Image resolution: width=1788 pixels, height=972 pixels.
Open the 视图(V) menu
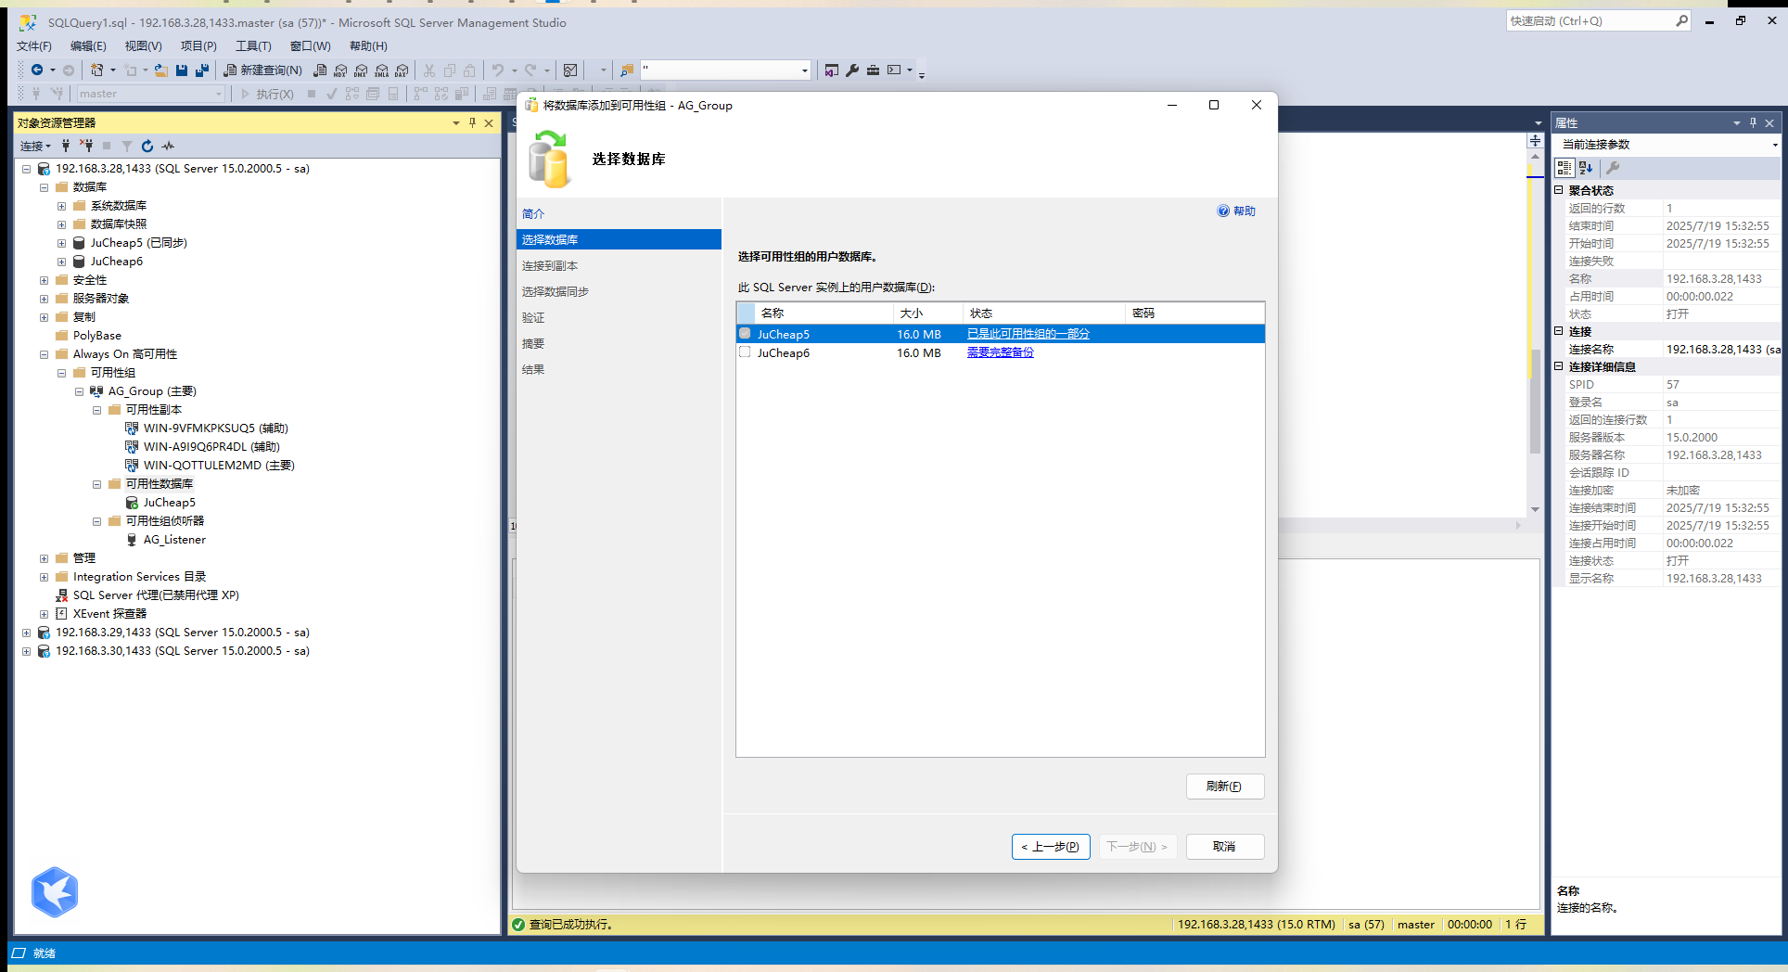143,46
